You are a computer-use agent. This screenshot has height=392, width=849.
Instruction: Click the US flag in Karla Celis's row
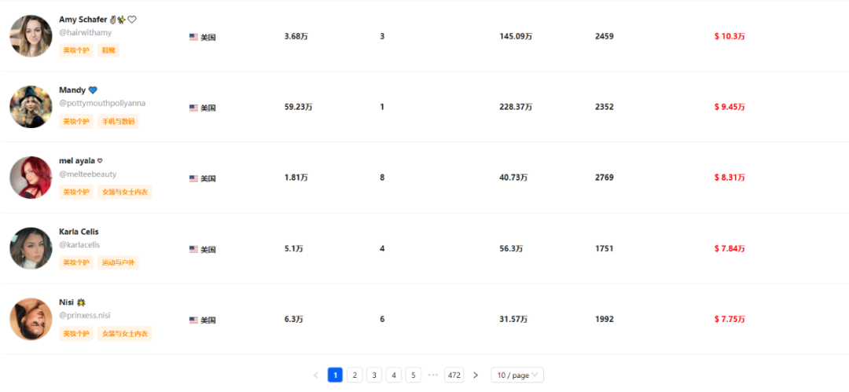[x=193, y=249]
